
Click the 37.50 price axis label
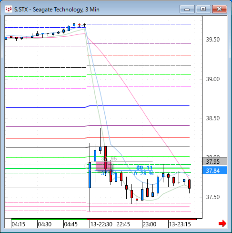coord(213,197)
